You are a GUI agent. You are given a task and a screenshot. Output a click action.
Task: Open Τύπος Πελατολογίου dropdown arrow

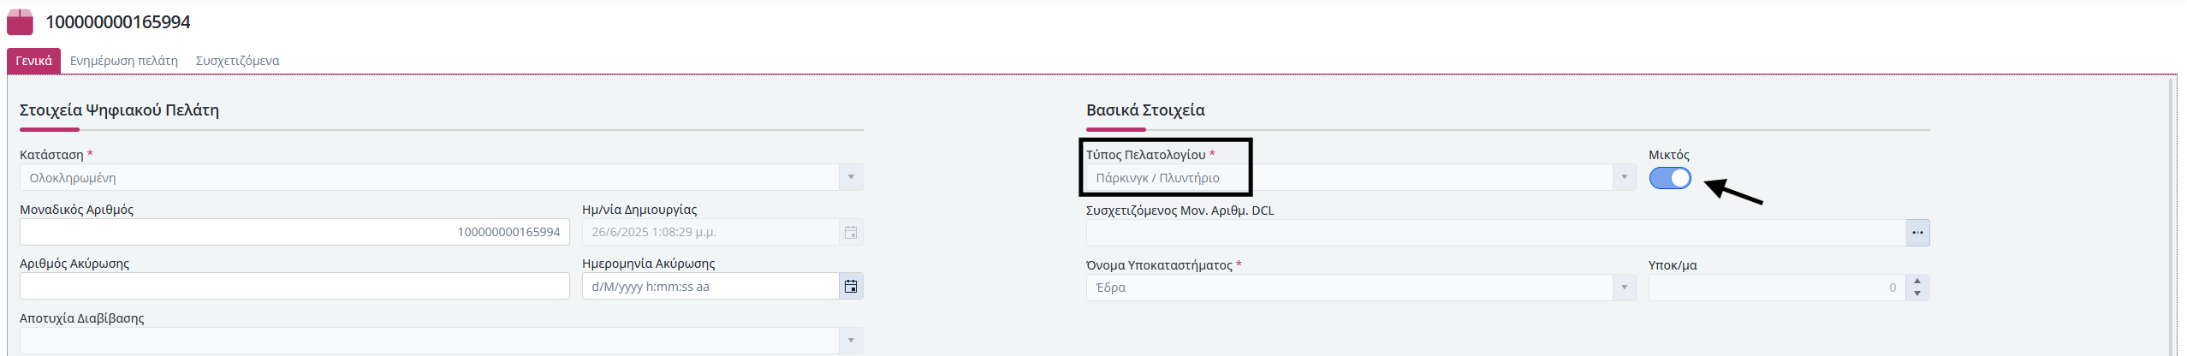click(x=1624, y=177)
